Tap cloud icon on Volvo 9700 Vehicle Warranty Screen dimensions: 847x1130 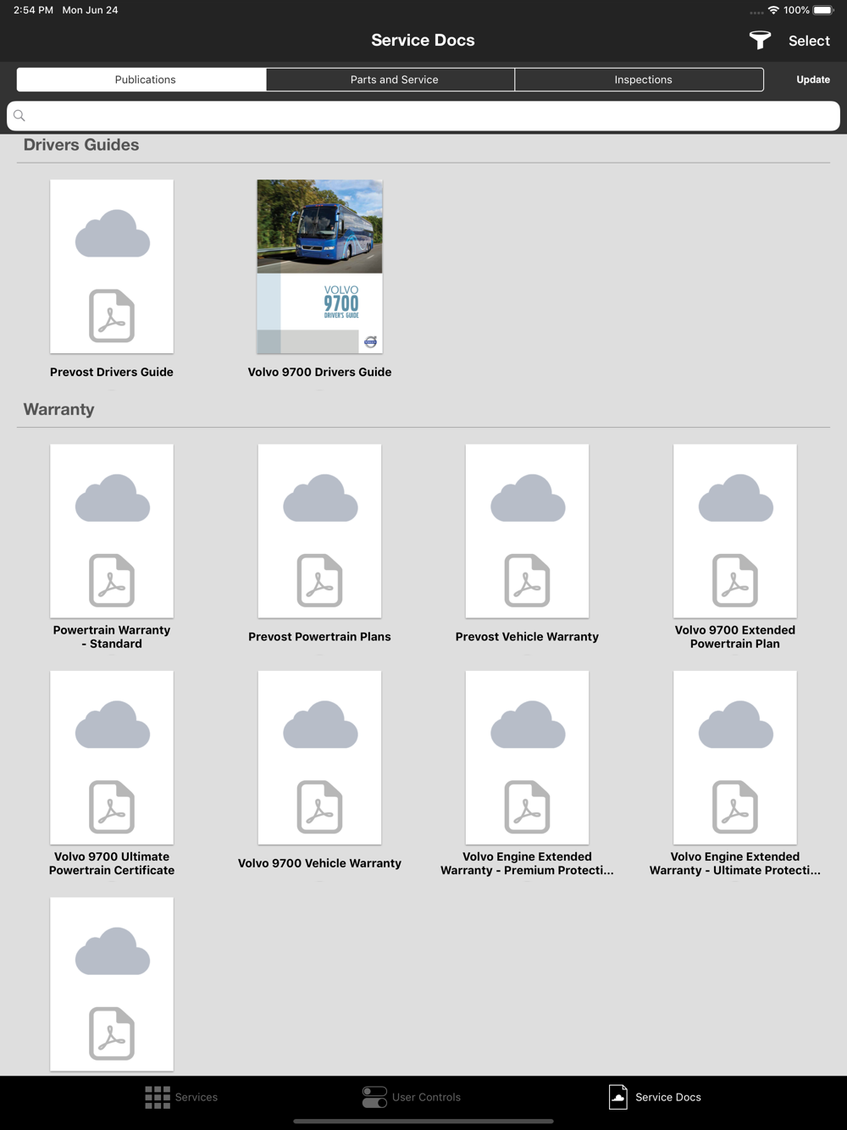[320, 724]
